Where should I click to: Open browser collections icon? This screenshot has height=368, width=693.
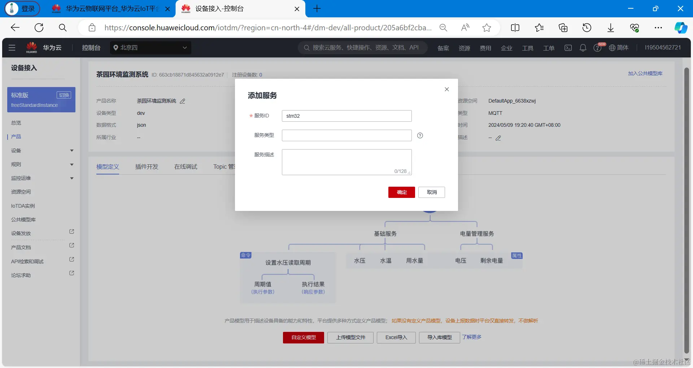[563, 28]
